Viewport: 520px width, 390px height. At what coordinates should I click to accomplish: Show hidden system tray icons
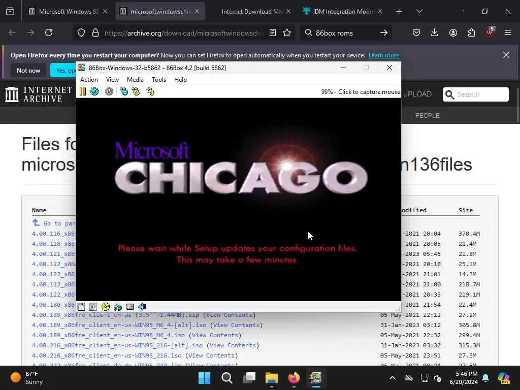pyautogui.click(x=393, y=378)
